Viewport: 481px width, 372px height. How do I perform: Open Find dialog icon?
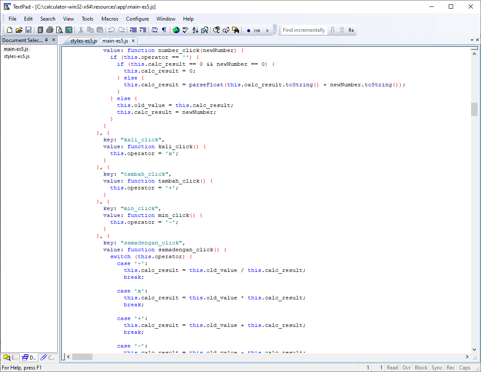point(217,30)
